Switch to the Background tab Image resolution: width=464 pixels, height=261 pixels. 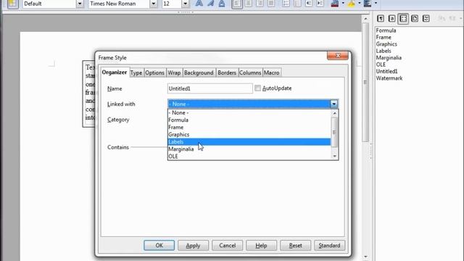click(x=199, y=72)
